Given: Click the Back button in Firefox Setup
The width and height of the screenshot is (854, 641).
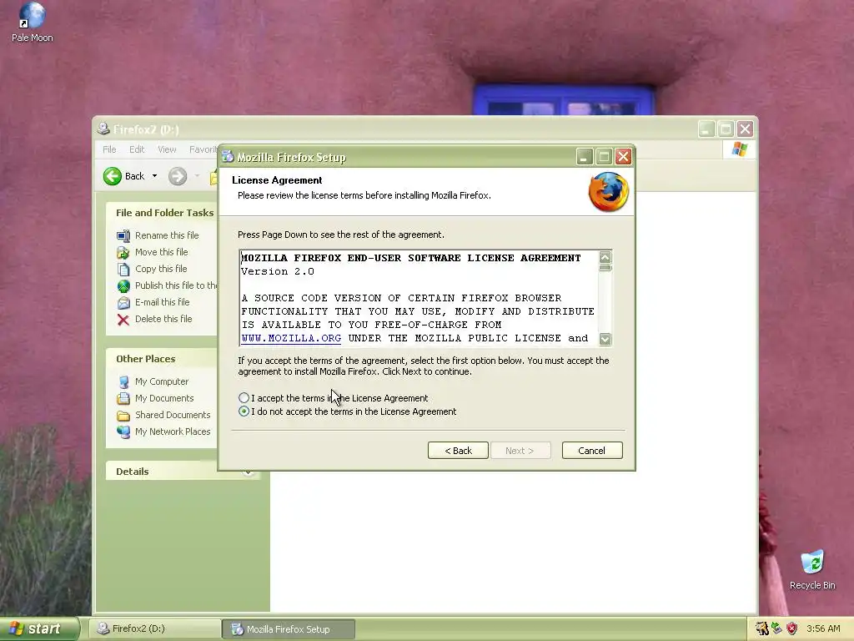Looking at the screenshot, I should tap(458, 450).
